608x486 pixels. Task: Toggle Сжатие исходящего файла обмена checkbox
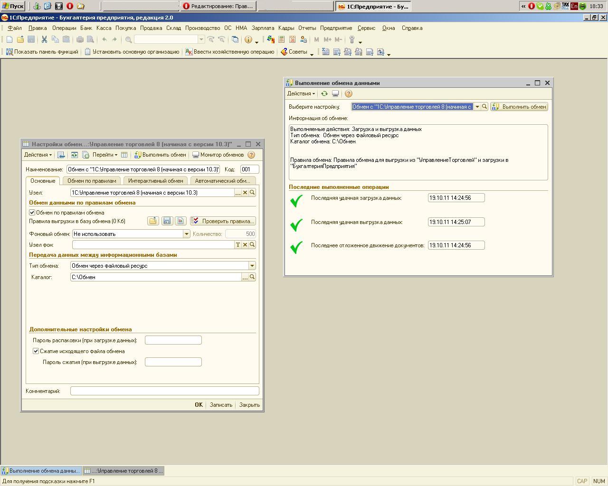pyautogui.click(x=36, y=351)
